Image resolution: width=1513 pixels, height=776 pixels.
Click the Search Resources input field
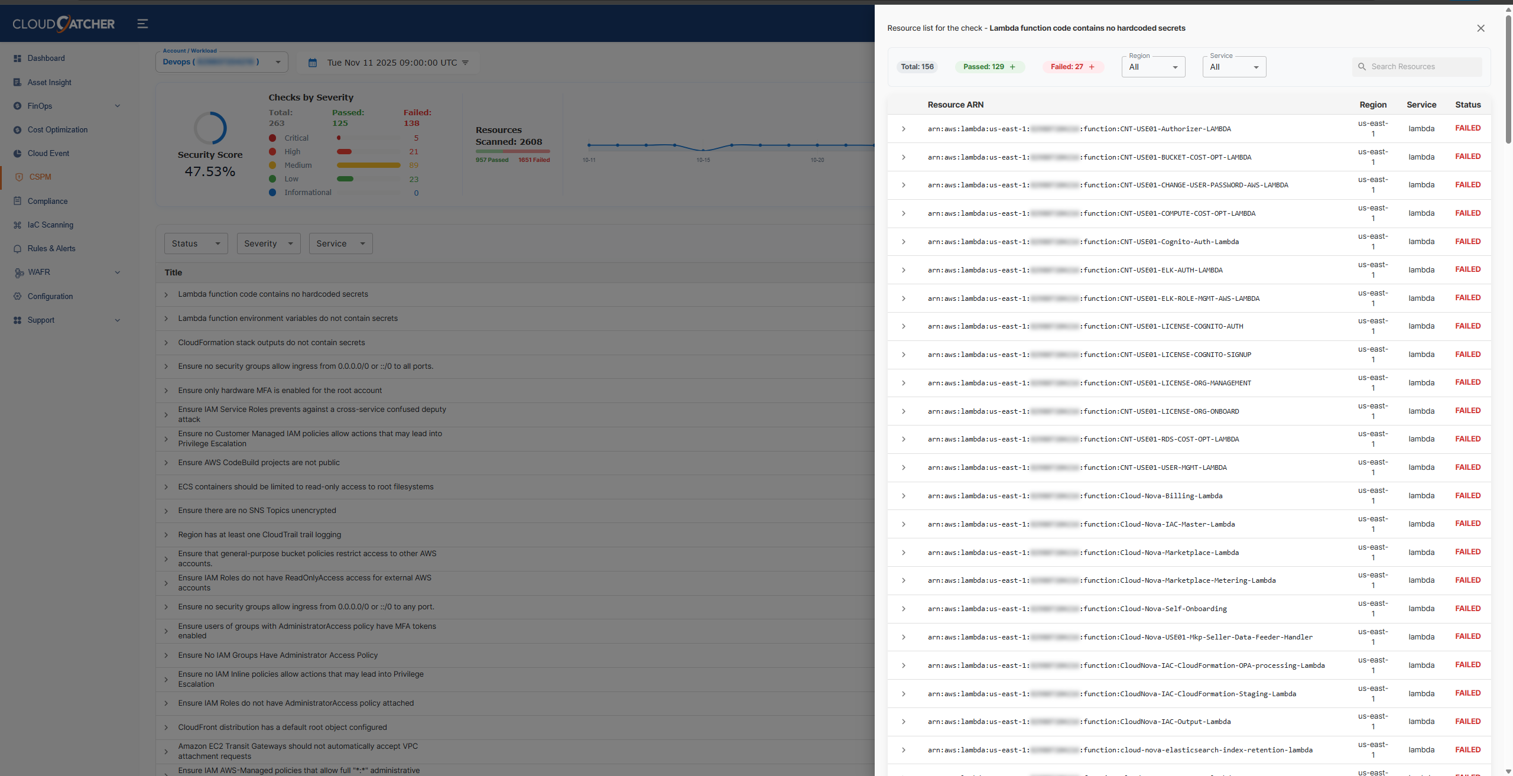1418,66
